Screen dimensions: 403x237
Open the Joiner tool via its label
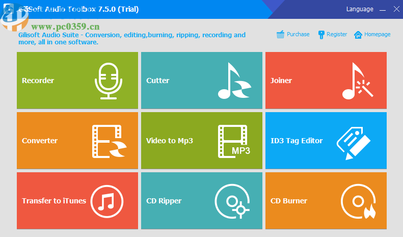click(281, 81)
